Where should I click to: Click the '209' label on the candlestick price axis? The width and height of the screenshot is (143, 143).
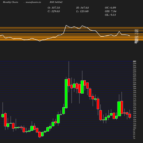[135, 84]
